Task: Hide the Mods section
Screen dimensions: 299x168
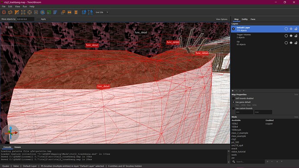Action: [296, 117]
